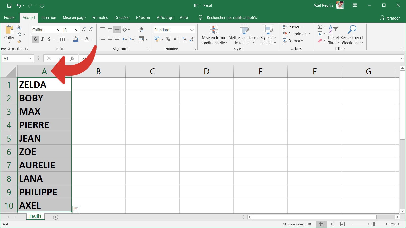The width and height of the screenshot is (406, 228).
Task: Click the Somme automatique (Σ) icon
Action: [x=319, y=26]
